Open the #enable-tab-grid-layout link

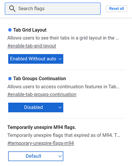(x=32, y=46)
